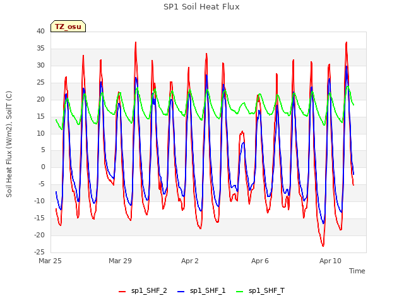
Task: Click the 25 y-axis tick label
Action: click(x=40, y=82)
